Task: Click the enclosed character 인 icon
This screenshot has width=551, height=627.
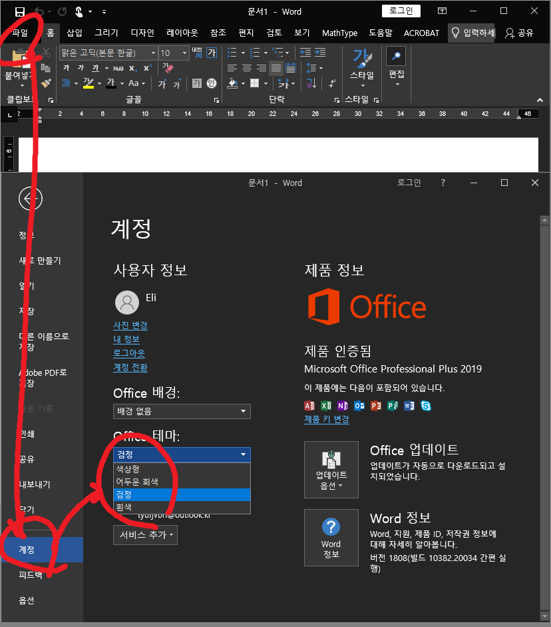Action: [211, 83]
